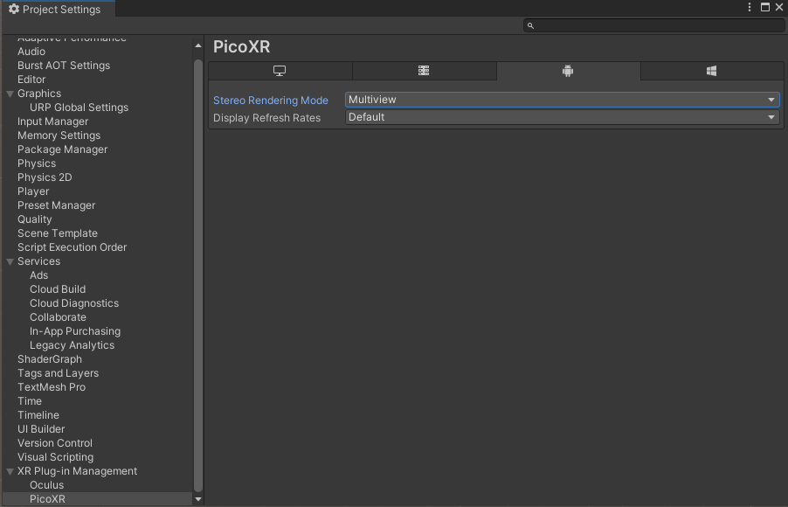
Task: Open the Oculus settings page
Action: (46, 485)
